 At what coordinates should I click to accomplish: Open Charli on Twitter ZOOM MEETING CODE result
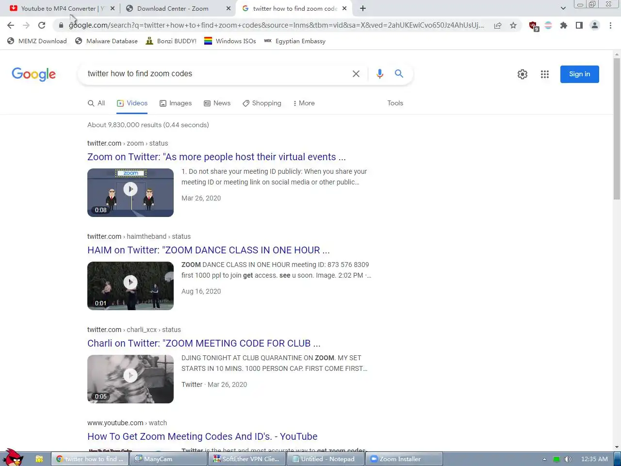204,343
